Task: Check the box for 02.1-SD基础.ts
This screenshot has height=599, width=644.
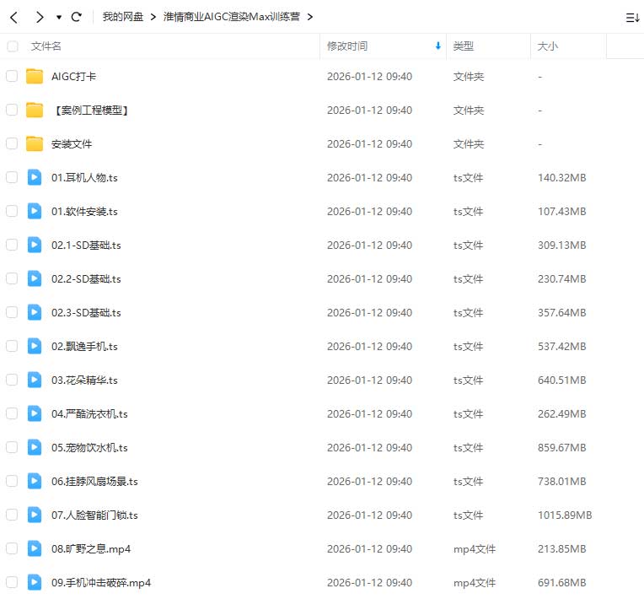Action: [x=12, y=245]
